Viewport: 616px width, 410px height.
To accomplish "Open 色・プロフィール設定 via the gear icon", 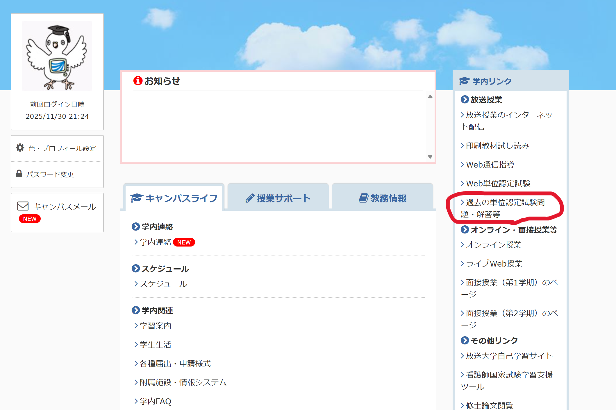I will coord(19,148).
